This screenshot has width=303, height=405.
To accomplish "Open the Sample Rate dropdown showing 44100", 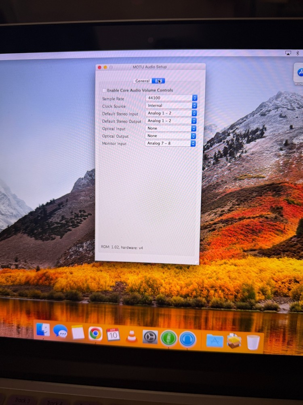I will tap(171, 98).
